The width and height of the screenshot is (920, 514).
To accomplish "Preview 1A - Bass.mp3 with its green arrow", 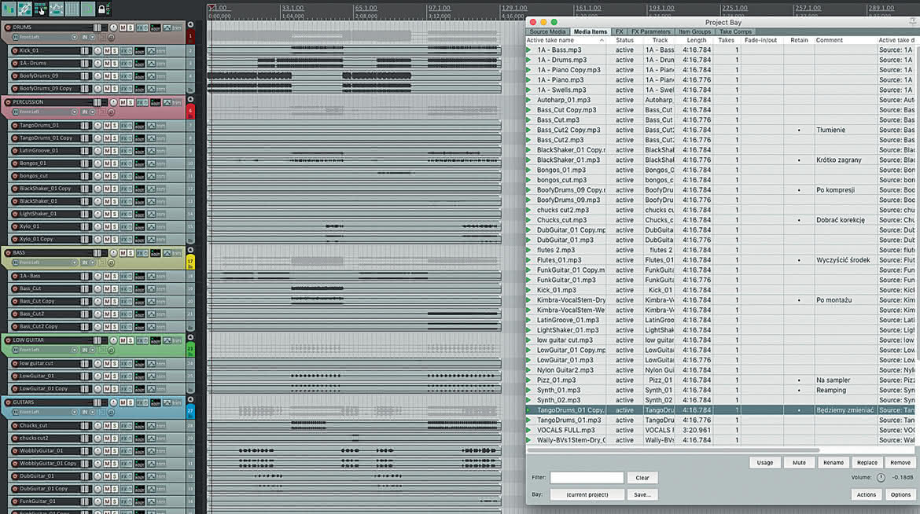I will (x=528, y=50).
